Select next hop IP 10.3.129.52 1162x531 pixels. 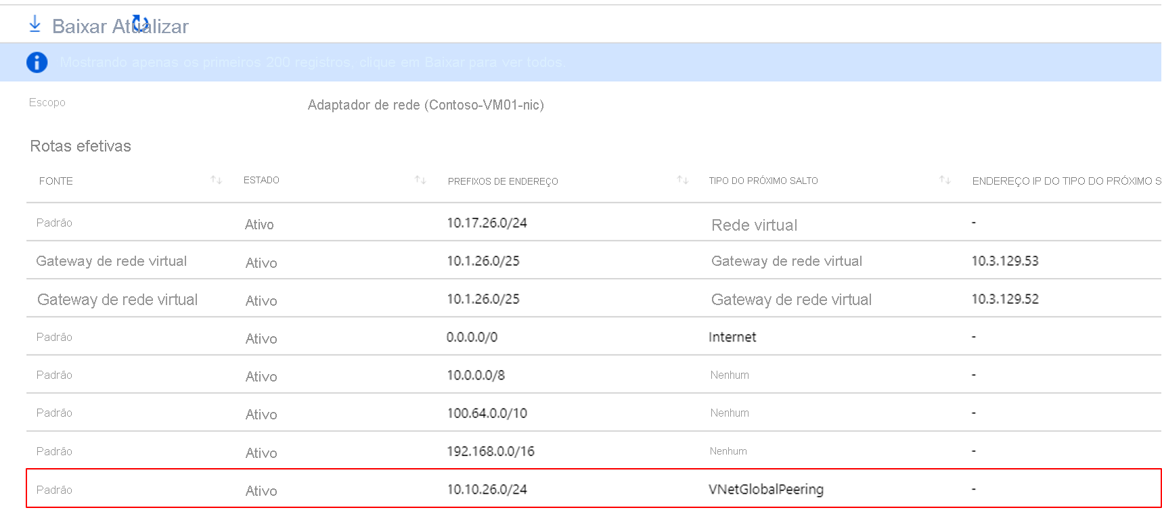(1005, 299)
